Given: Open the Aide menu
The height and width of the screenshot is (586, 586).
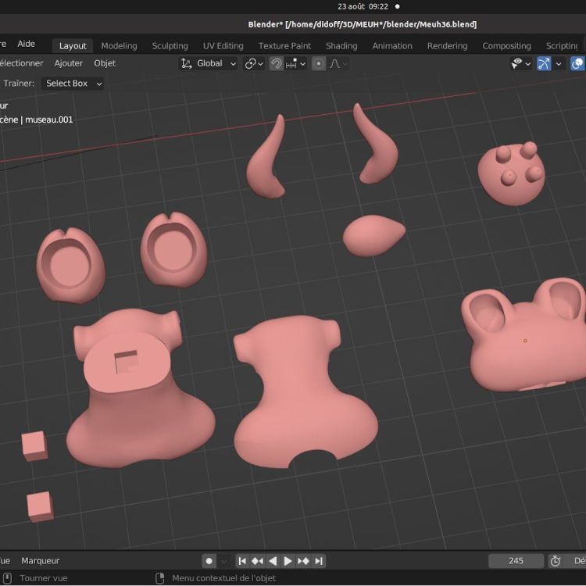Looking at the screenshot, I should coord(26,44).
